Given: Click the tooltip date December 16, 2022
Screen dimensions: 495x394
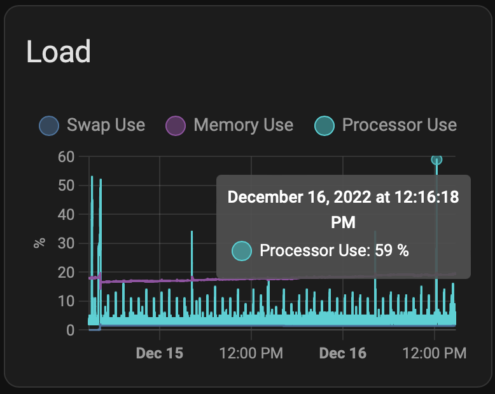Looking at the screenshot, I should point(300,197).
